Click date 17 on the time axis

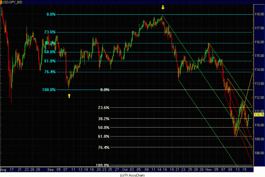click(x=12, y=169)
